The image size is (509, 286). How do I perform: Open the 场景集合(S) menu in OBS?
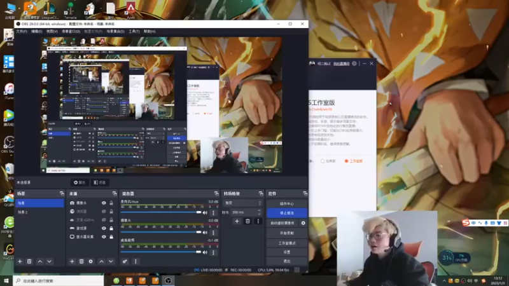pyautogui.click(x=116, y=31)
